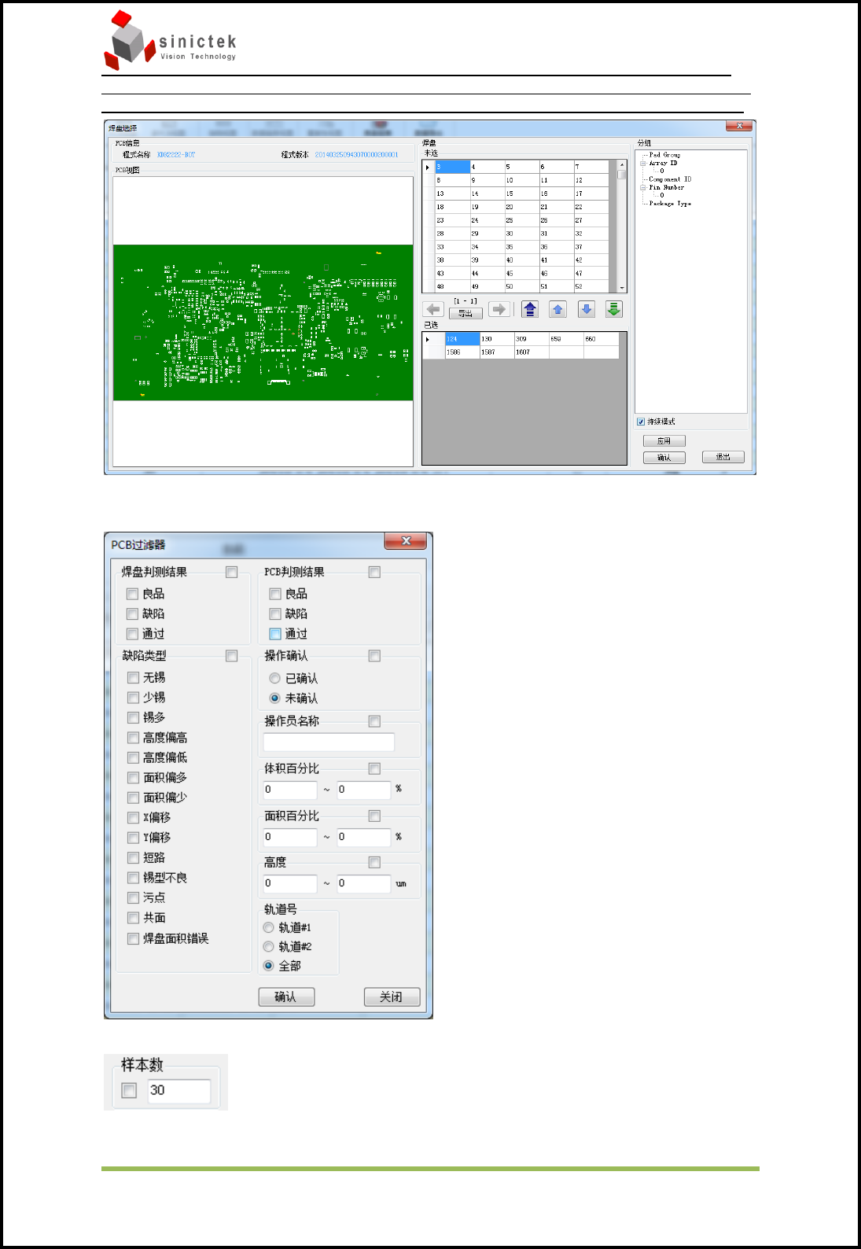861x1249 pixels.
Task: Click the gray left arrow page button
Action: tap(433, 309)
